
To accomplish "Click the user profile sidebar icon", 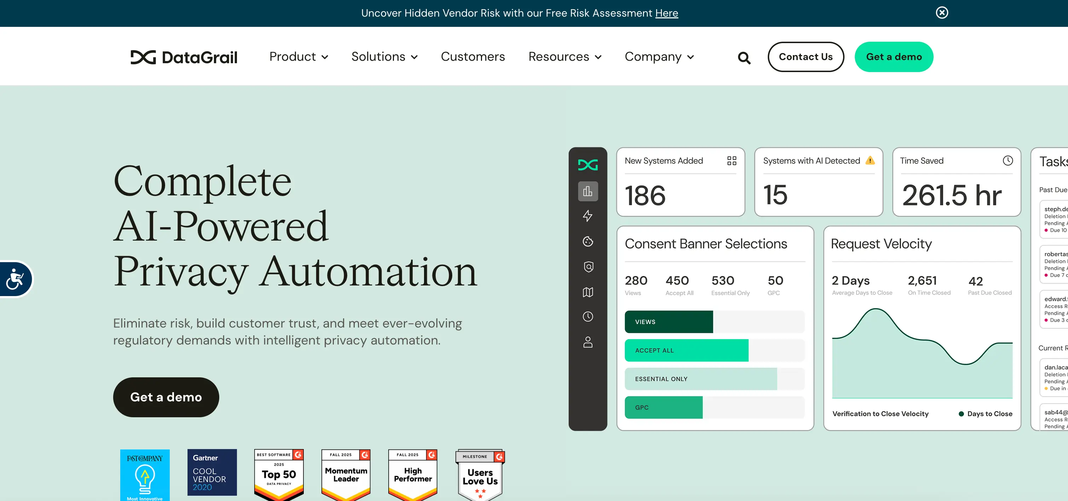I will click(587, 342).
